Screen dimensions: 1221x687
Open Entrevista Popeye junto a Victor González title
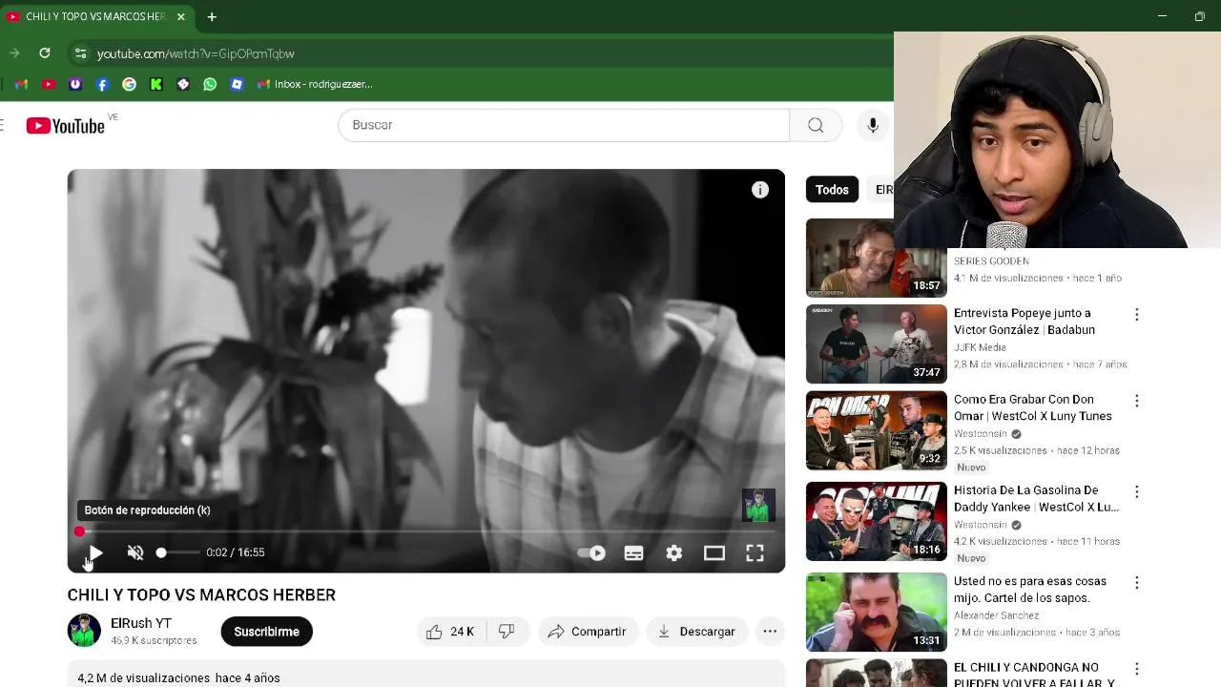[x=1024, y=322]
